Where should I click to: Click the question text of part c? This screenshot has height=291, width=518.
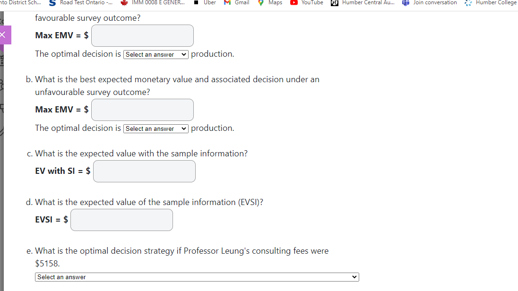[x=137, y=153]
